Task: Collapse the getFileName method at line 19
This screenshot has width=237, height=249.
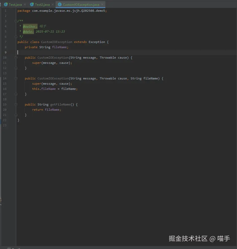Action: click(16, 104)
